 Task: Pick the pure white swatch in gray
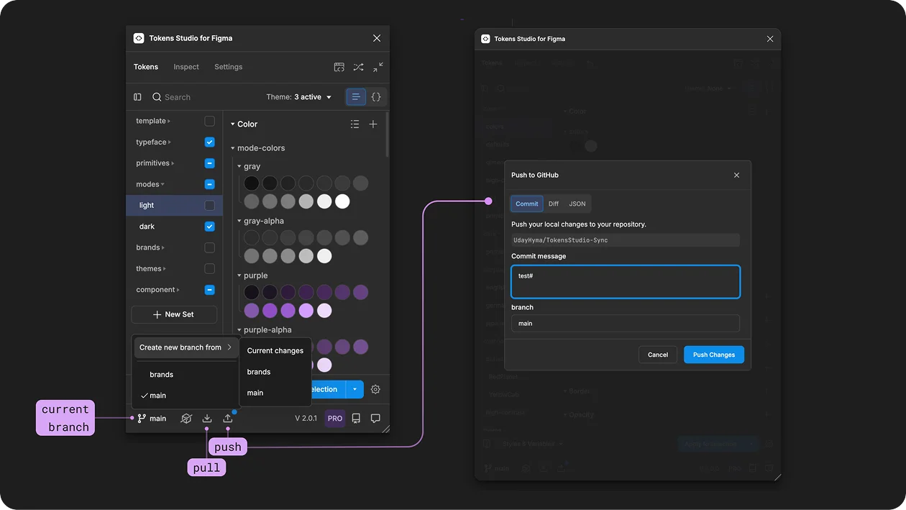tap(342, 201)
